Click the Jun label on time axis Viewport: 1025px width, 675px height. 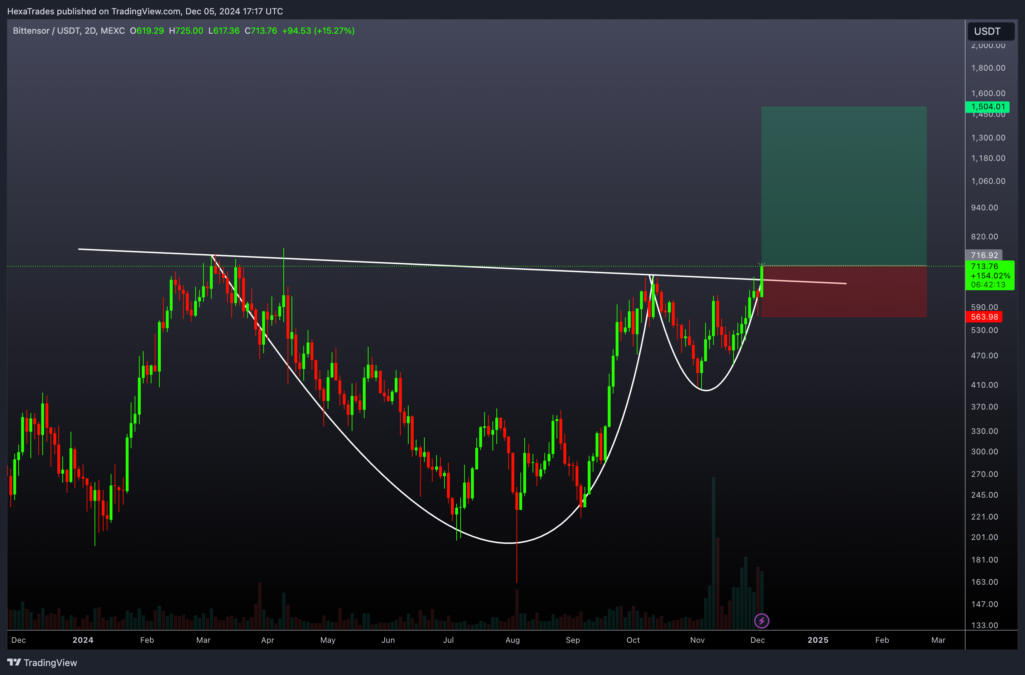(388, 640)
